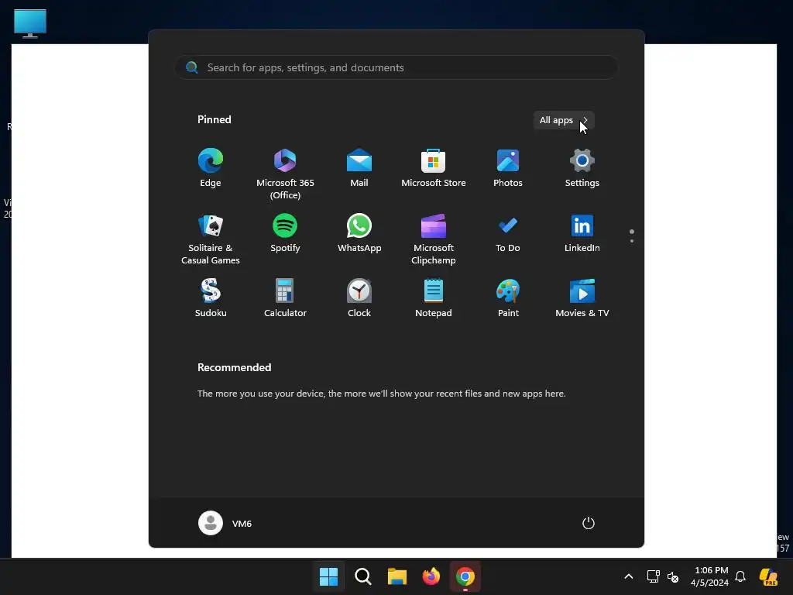Click the muted volume tray icon

pyautogui.click(x=673, y=576)
